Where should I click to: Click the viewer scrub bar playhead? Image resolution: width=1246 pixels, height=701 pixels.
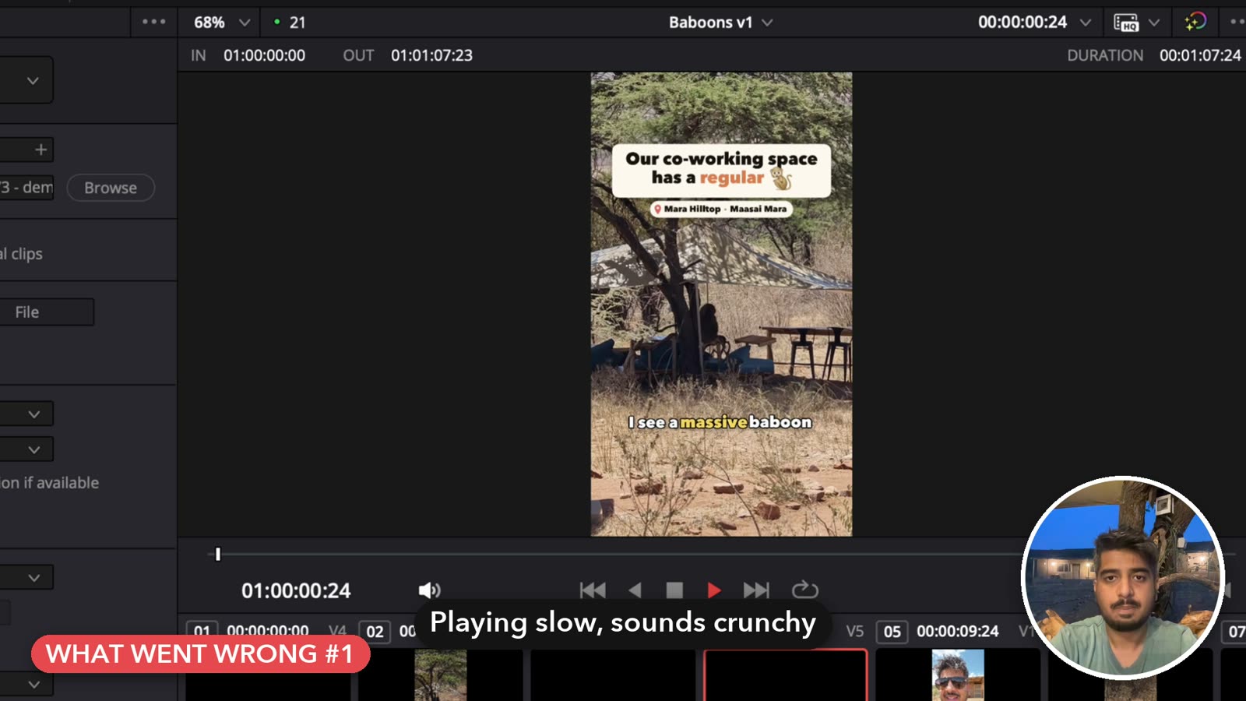(218, 555)
